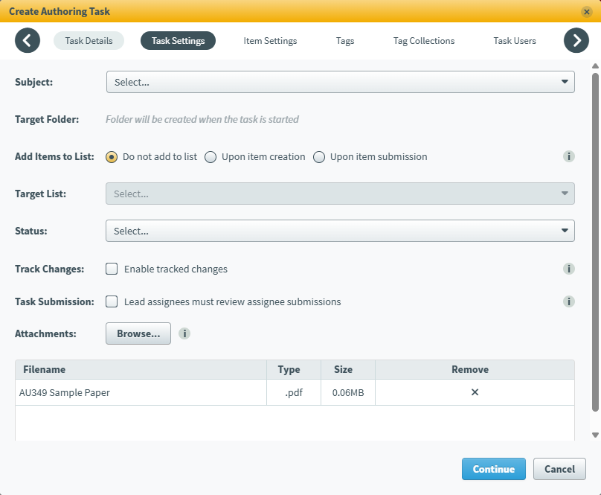Open the Target List dropdown
The width and height of the screenshot is (601, 495).
coord(340,194)
